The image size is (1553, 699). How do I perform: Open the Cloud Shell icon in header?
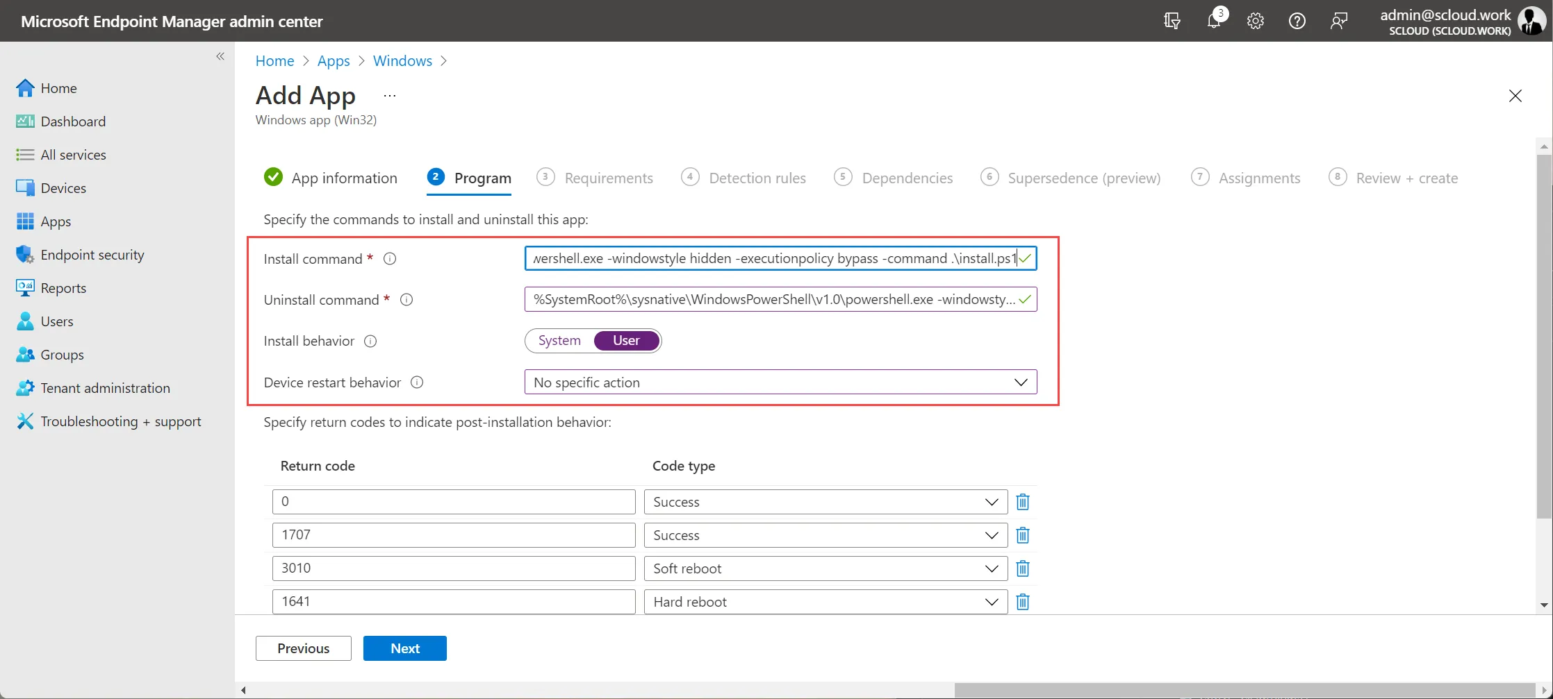coord(1172,21)
